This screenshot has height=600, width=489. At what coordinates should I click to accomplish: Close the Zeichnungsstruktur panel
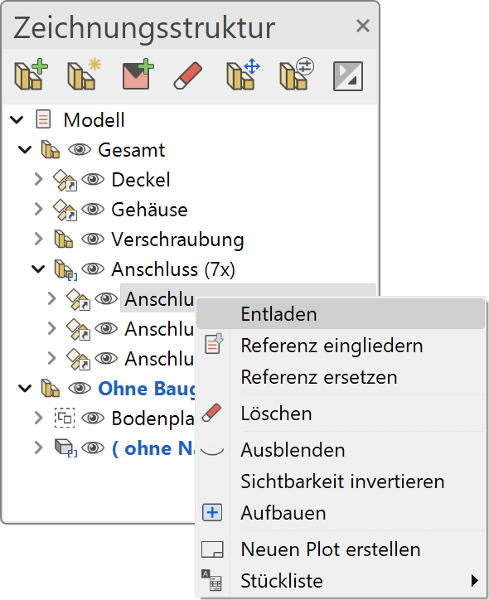coord(362,26)
